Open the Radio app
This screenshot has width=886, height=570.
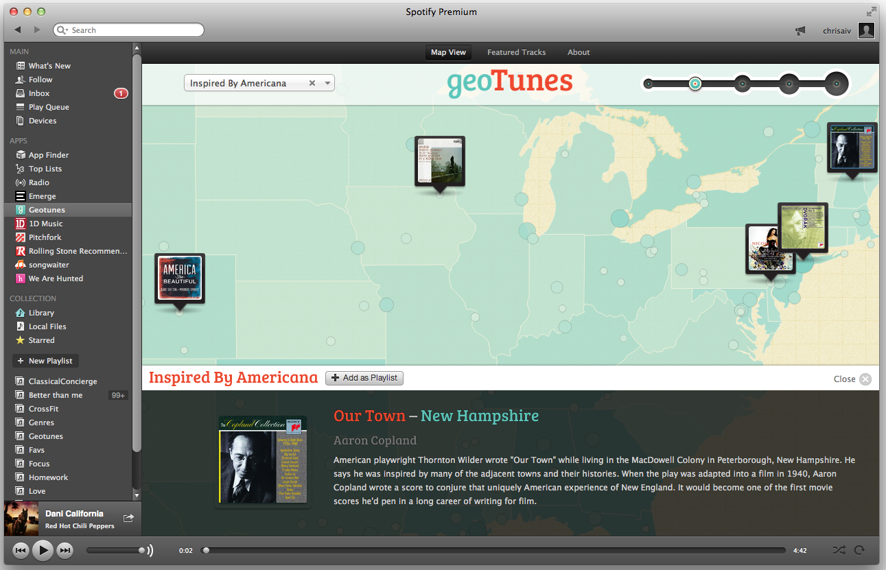(39, 182)
